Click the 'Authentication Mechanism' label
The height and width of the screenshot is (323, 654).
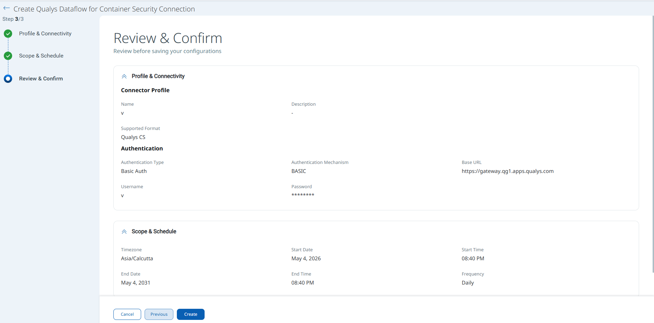[320, 162]
